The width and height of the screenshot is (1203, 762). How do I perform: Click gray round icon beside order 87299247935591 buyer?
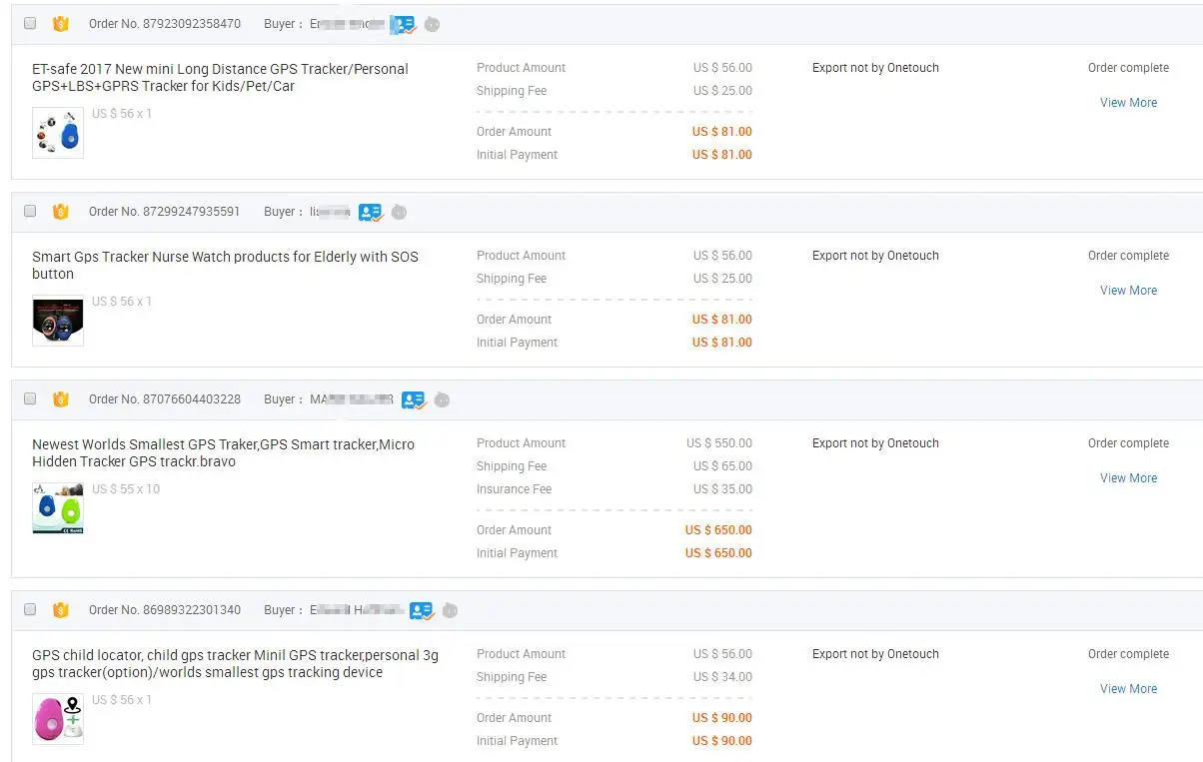coord(399,212)
